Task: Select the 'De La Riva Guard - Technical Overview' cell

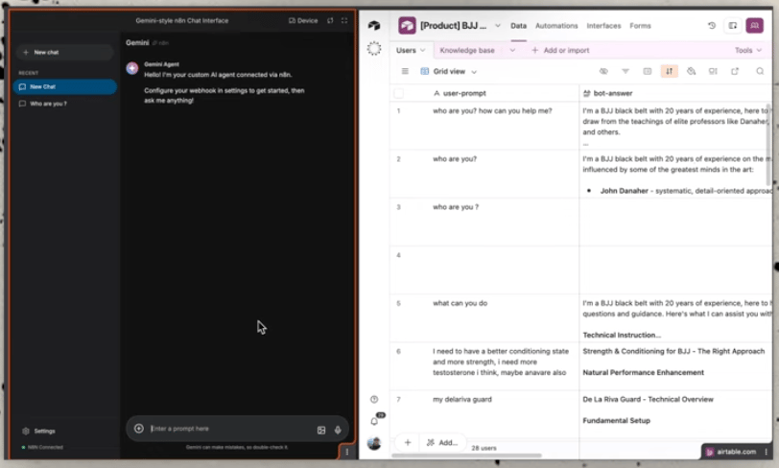Action: (x=675, y=414)
